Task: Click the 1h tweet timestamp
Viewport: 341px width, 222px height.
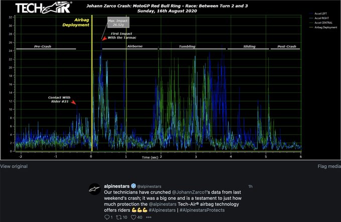Action: click(250, 186)
